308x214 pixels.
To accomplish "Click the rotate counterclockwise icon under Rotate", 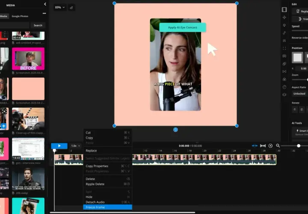I will 295,110.
